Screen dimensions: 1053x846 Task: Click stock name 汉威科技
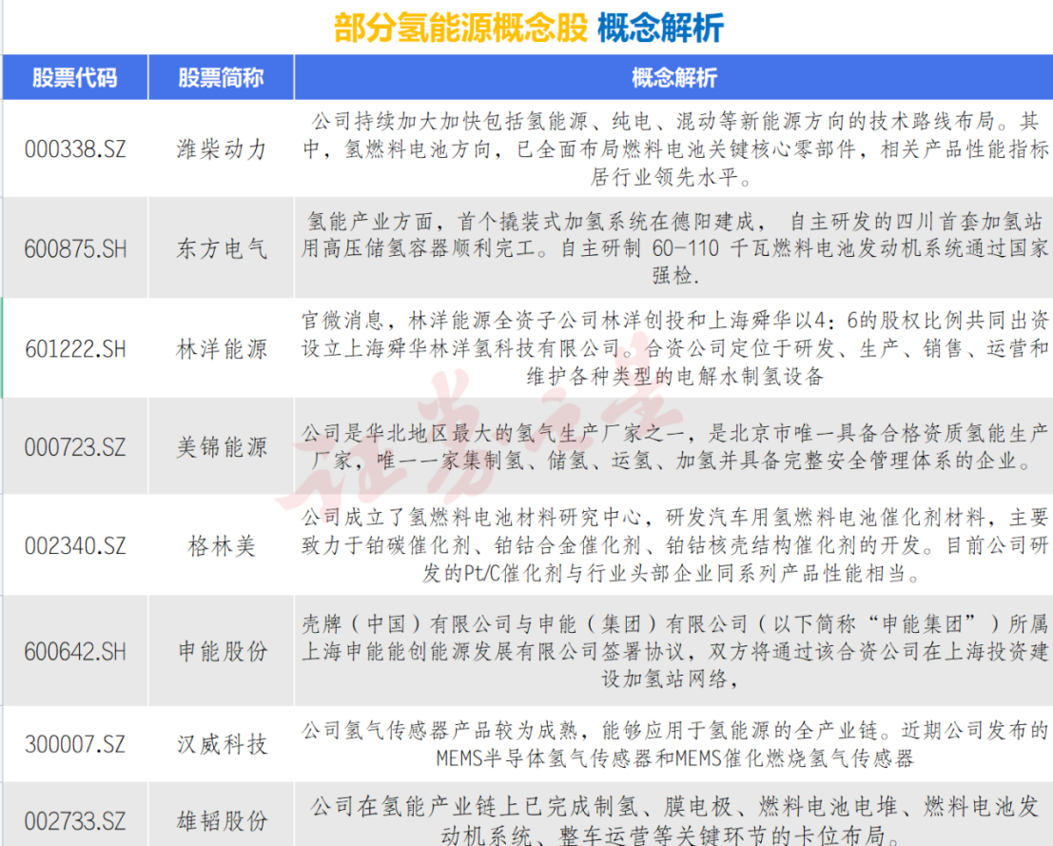pos(222,744)
